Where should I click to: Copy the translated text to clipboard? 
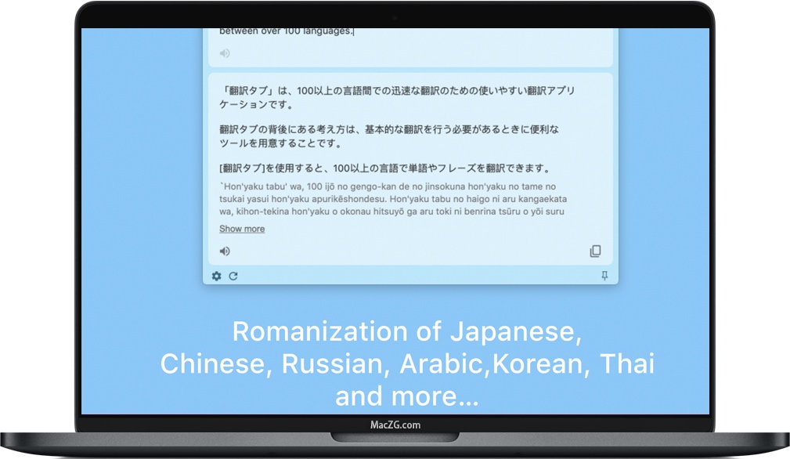click(x=596, y=251)
